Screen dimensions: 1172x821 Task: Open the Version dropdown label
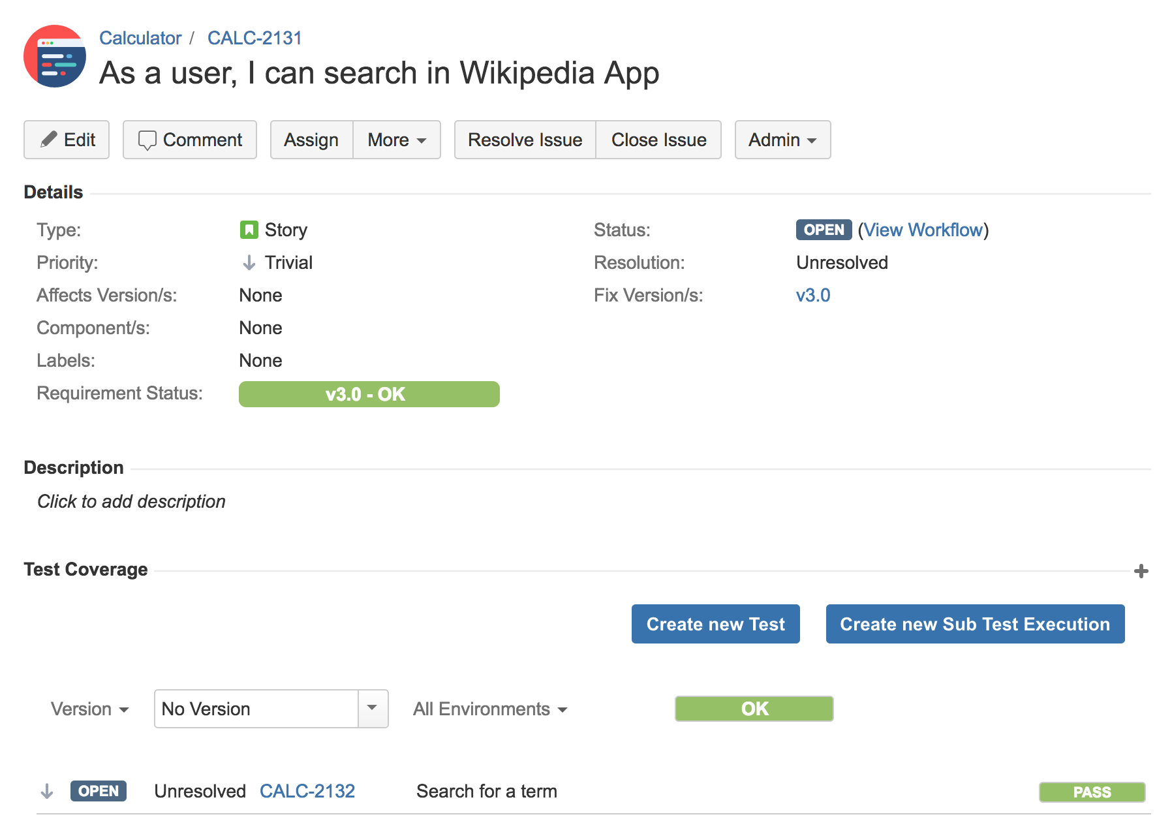tap(89, 709)
